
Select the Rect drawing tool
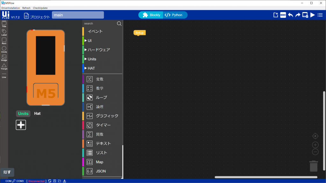(x=4, y=40)
